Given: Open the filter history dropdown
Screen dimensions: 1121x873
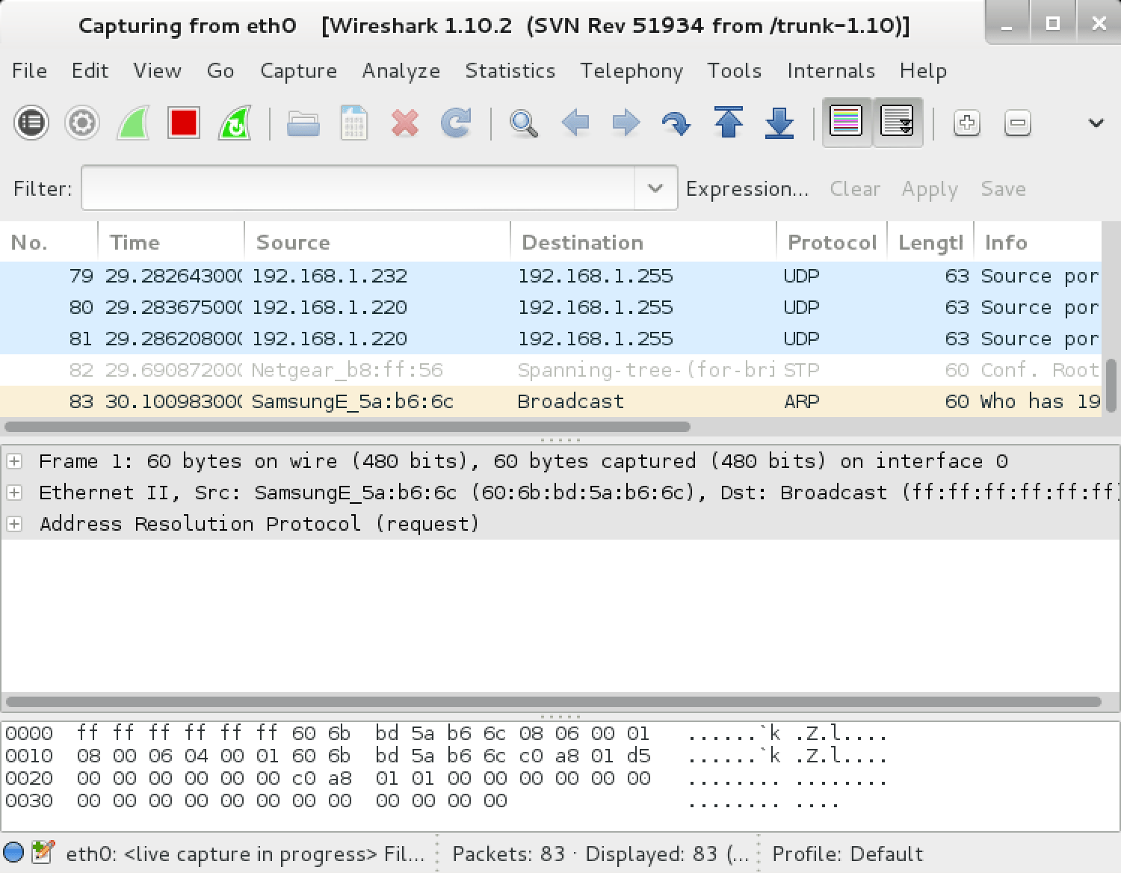Looking at the screenshot, I should click(653, 188).
